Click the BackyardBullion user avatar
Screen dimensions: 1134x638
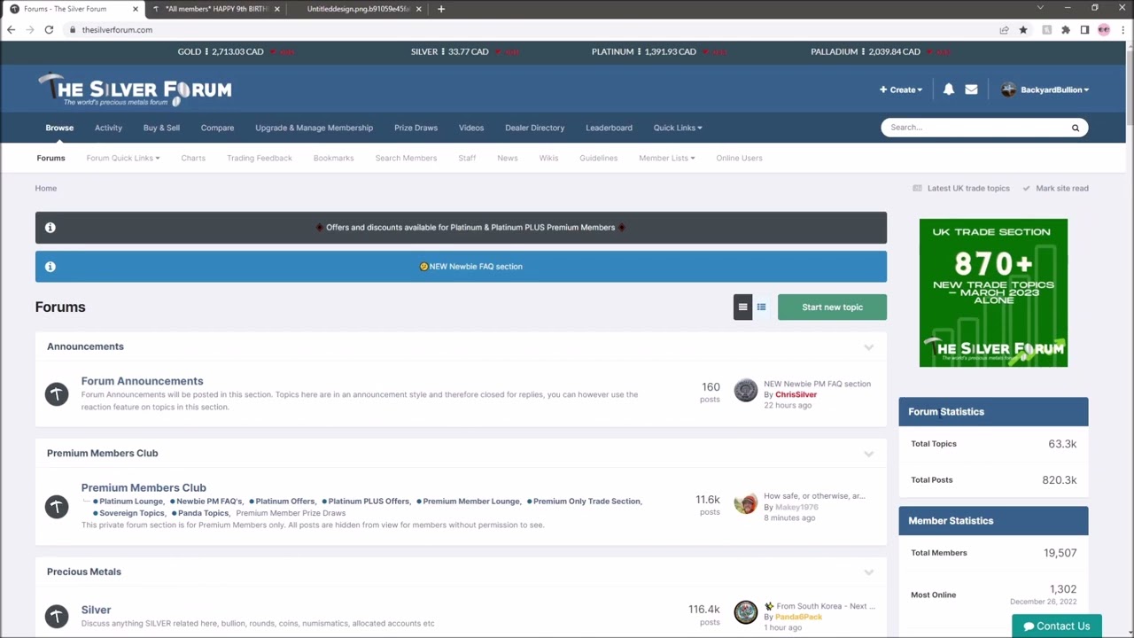1008,89
